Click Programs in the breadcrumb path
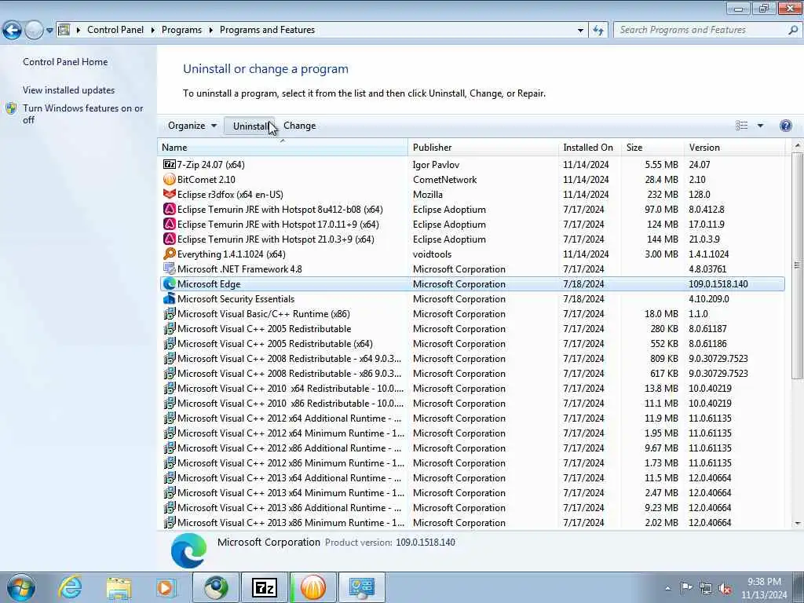This screenshot has width=804, height=603. [x=181, y=31]
